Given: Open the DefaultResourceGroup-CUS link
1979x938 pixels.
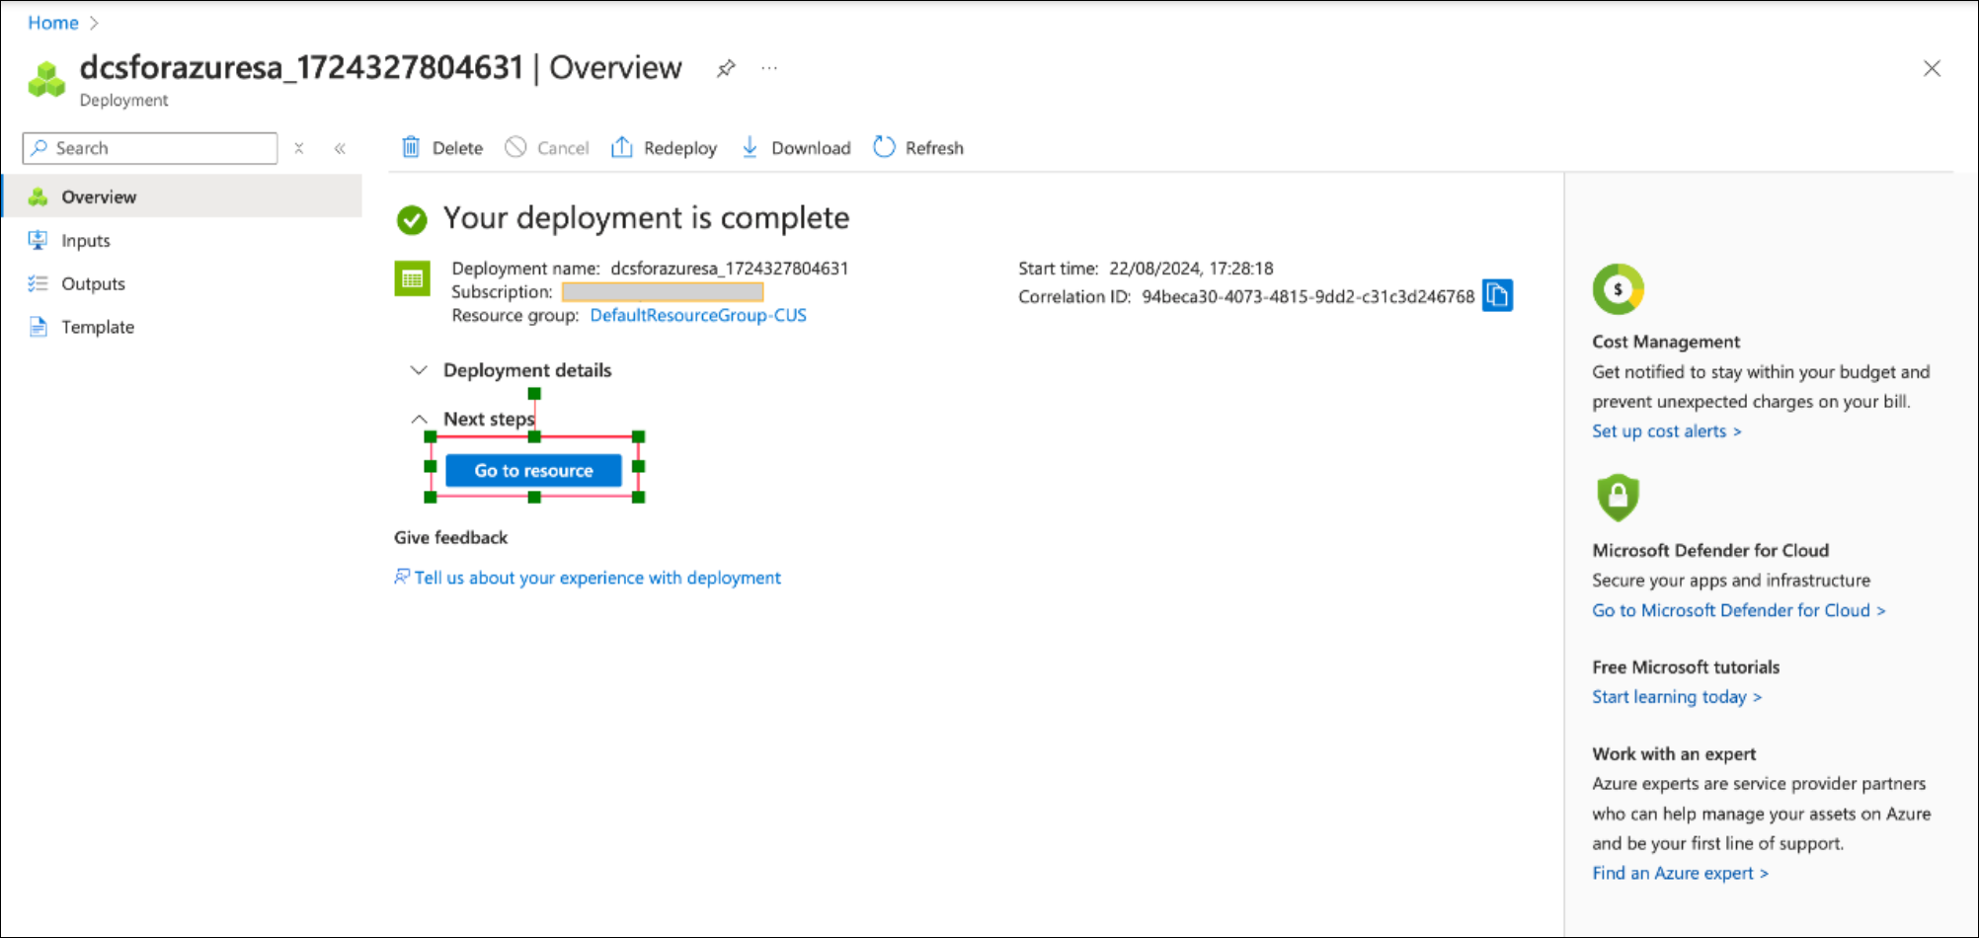Looking at the screenshot, I should 697,316.
